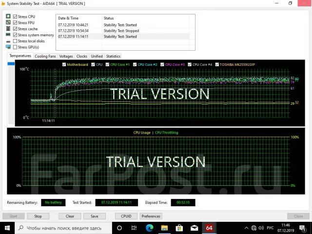Enable Stress local disks checkbox

click(x=15, y=41)
